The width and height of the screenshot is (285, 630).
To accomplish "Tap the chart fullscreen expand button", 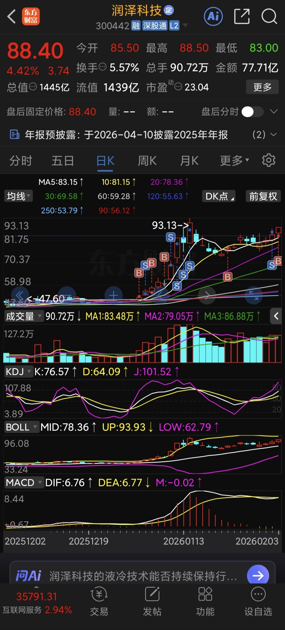I will [x=254, y=295].
